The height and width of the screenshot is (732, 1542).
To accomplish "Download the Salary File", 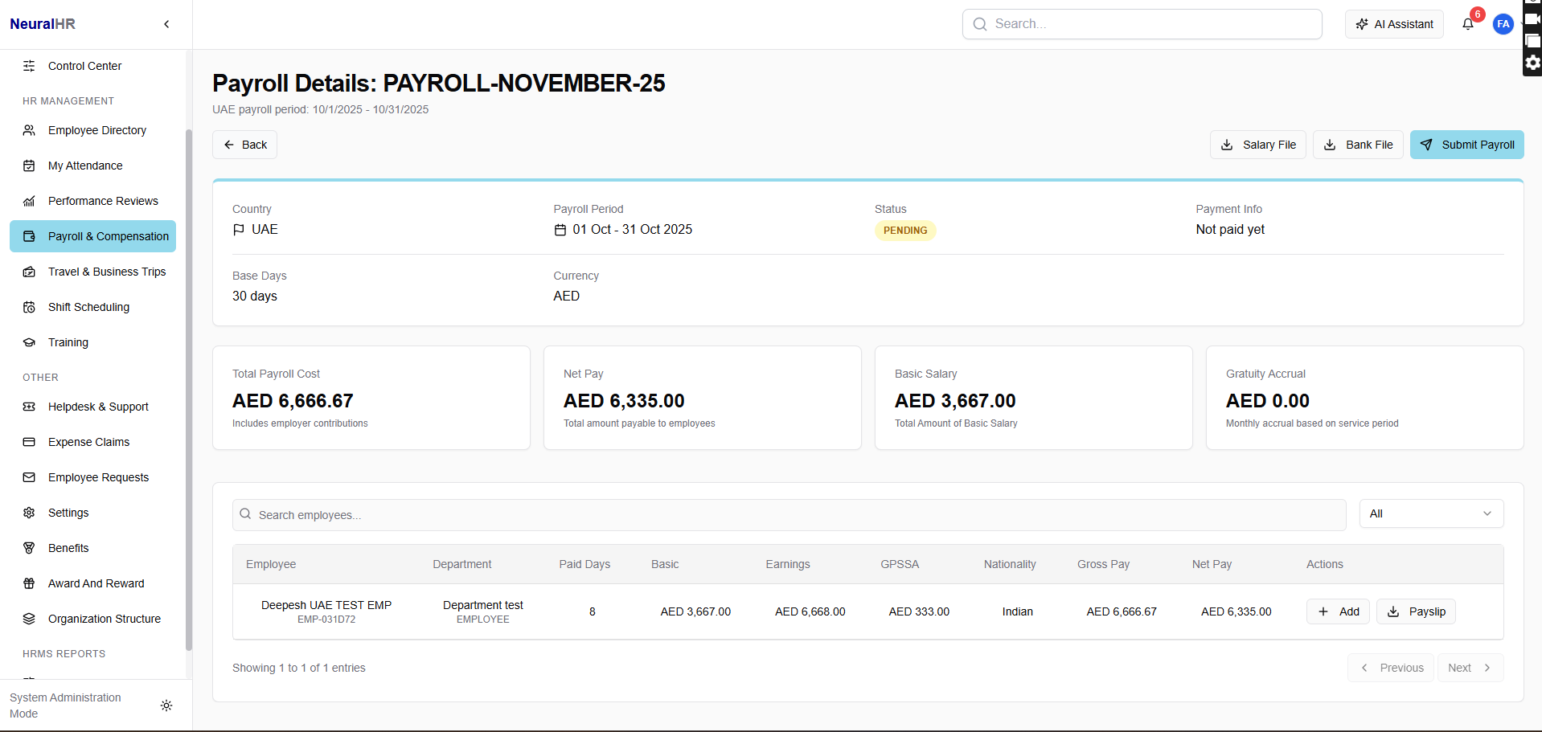I will tap(1257, 145).
